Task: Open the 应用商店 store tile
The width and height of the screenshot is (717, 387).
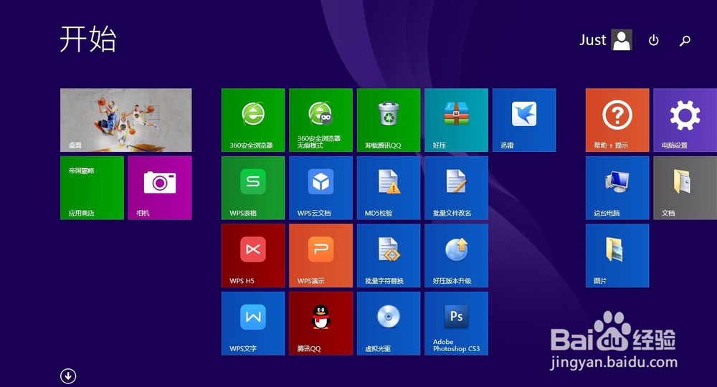Action: (x=92, y=188)
